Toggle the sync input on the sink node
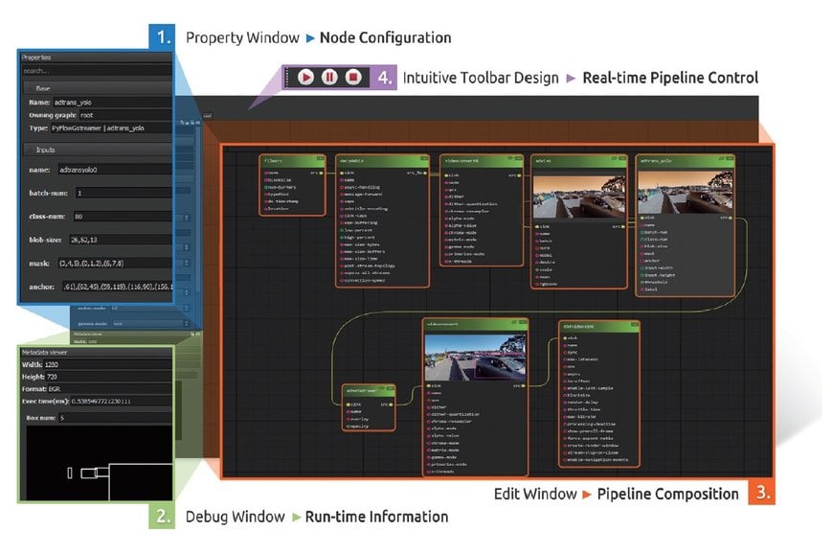 pos(566,353)
